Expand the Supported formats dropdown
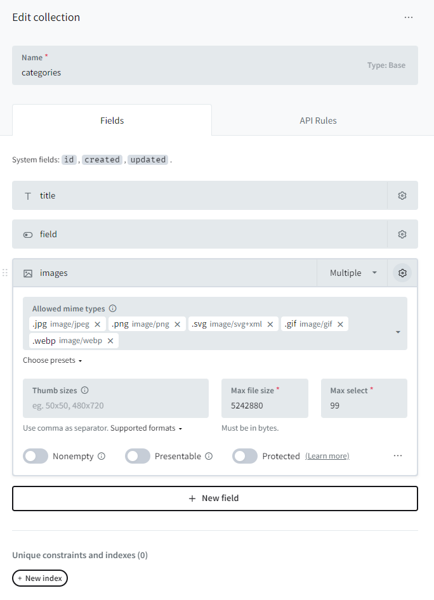This screenshot has height=600, width=434. [x=146, y=428]
